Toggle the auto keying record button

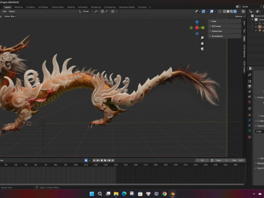point(86,161)
